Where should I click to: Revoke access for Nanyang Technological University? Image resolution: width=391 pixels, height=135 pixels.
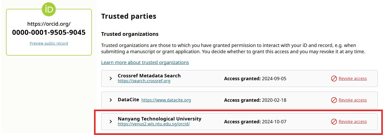point(353,122)
